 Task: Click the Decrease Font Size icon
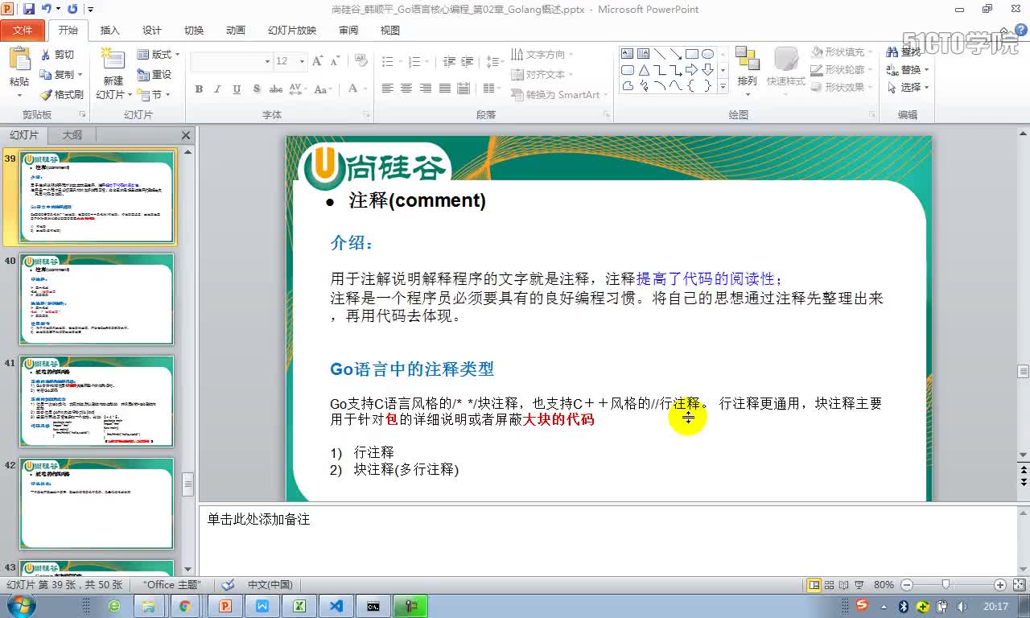(333, 61)
